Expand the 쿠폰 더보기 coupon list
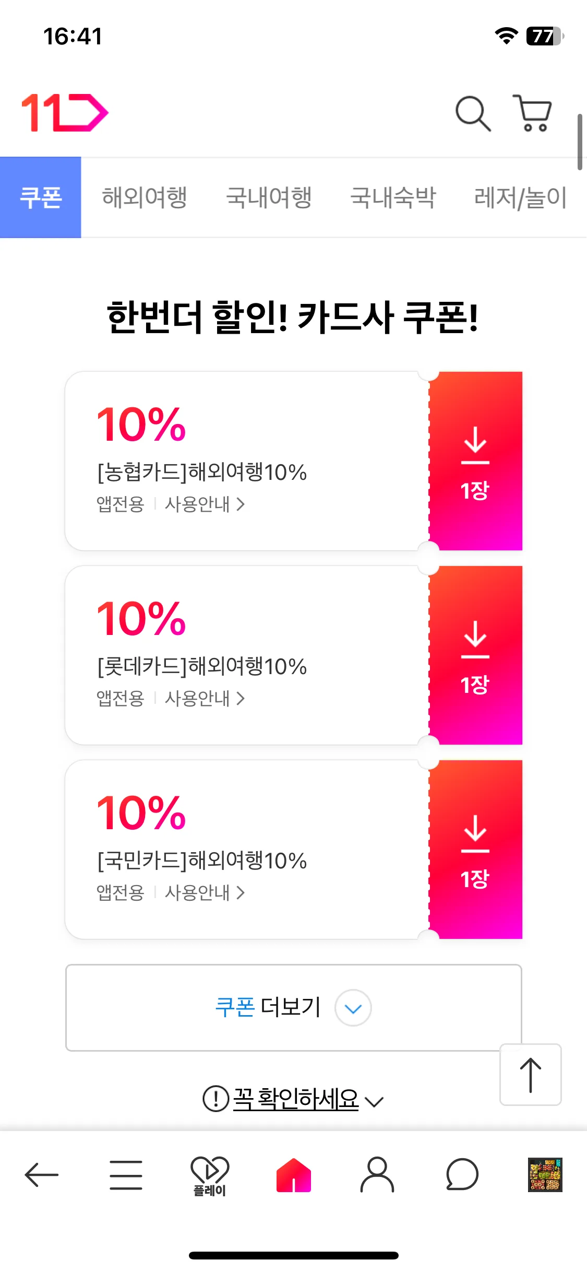 point(293,1008)
